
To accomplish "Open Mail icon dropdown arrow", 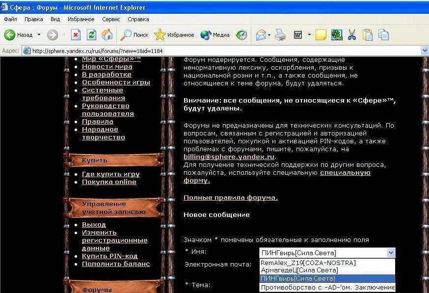I will point(269,35).
